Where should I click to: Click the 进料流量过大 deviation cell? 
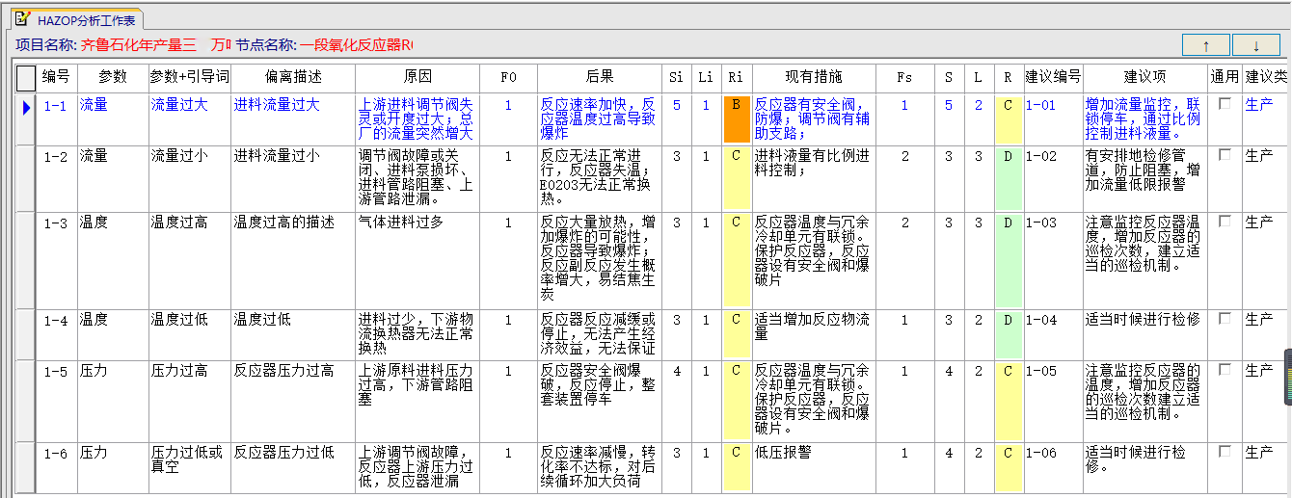[x=292, y=119]
